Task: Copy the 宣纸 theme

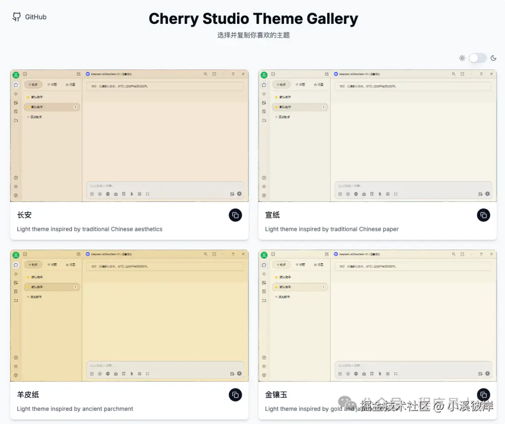Action: [483, 215]
